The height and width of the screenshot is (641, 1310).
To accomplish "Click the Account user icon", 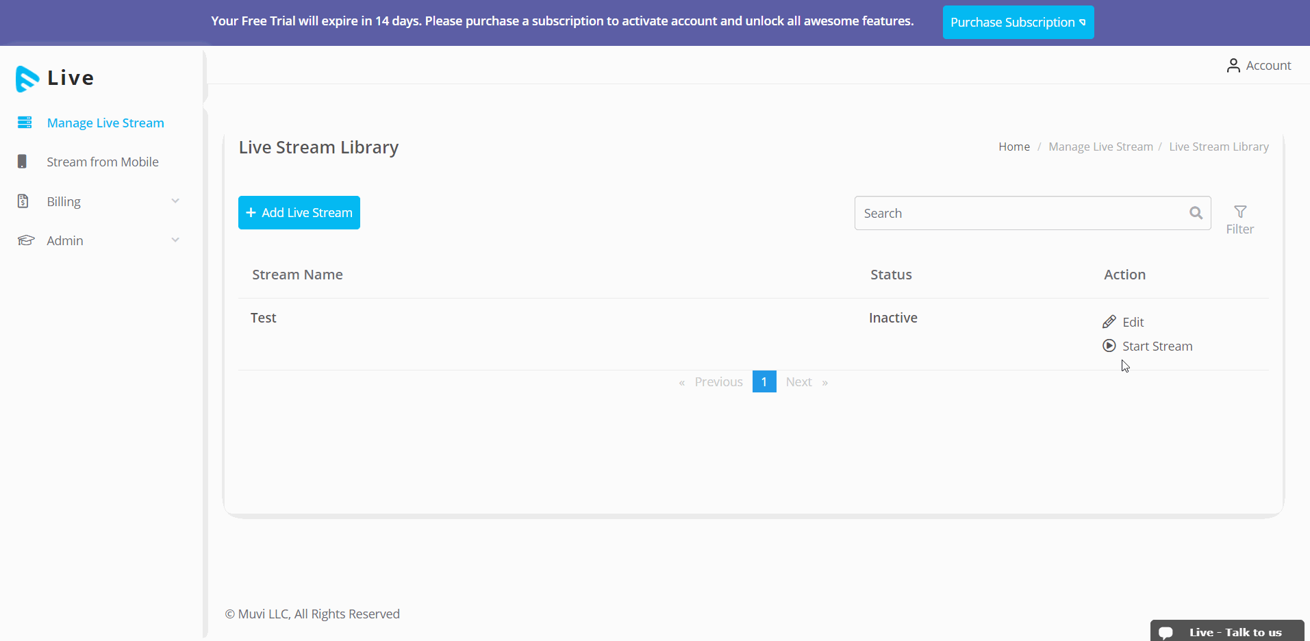I will click(x=1233, y=66).
